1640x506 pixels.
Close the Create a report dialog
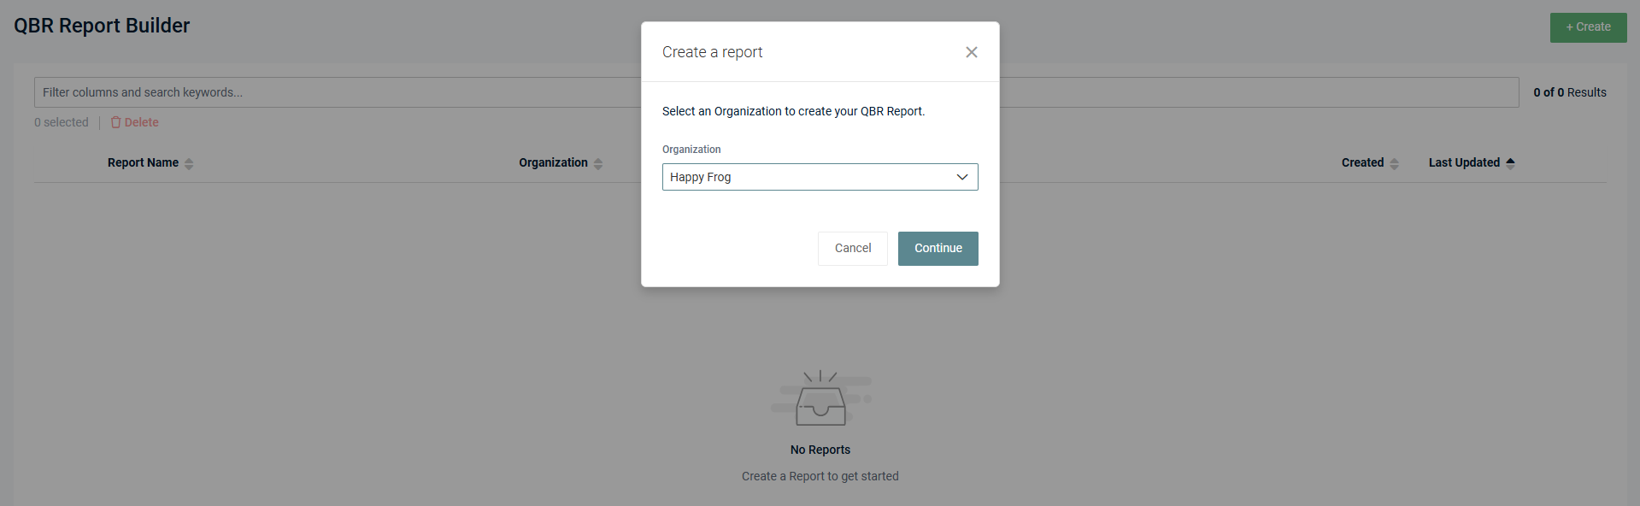tap(971, 52)
